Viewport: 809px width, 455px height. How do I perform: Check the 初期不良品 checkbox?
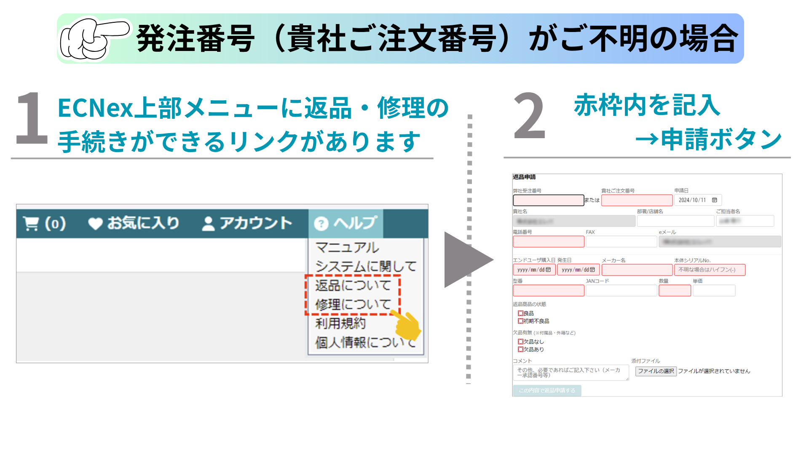[520, 321]
